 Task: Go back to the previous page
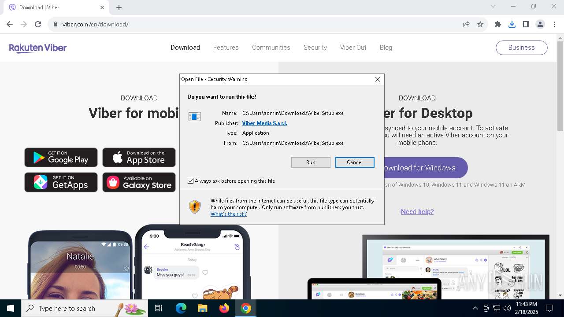[10, 24]
